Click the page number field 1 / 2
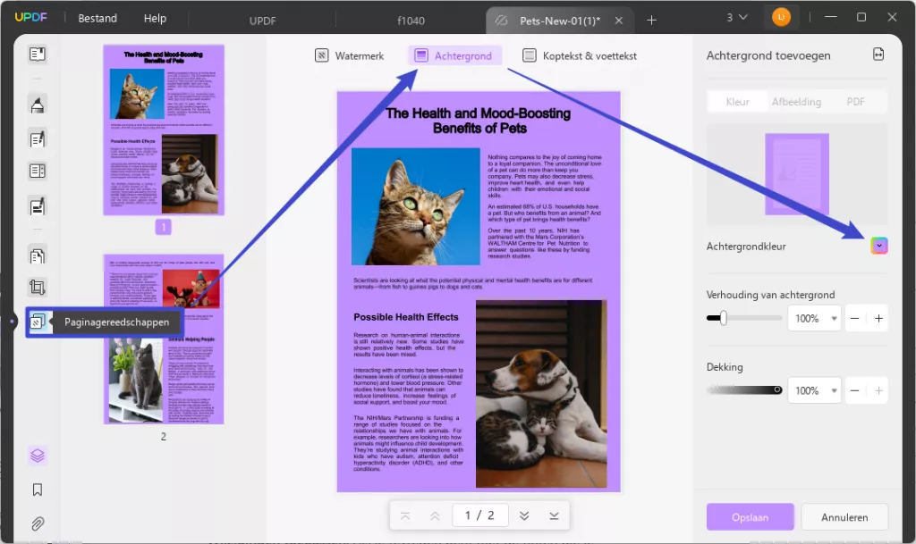 point(479,515)
